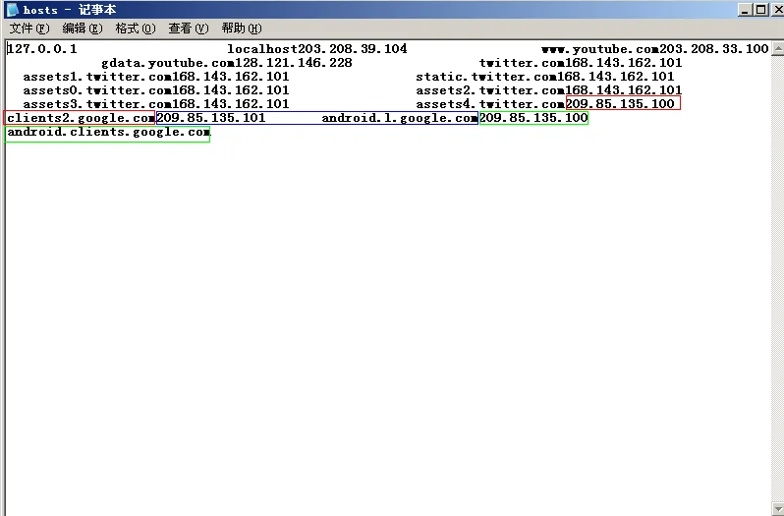Click the IP 128.121.146.228

pos(294,63)
